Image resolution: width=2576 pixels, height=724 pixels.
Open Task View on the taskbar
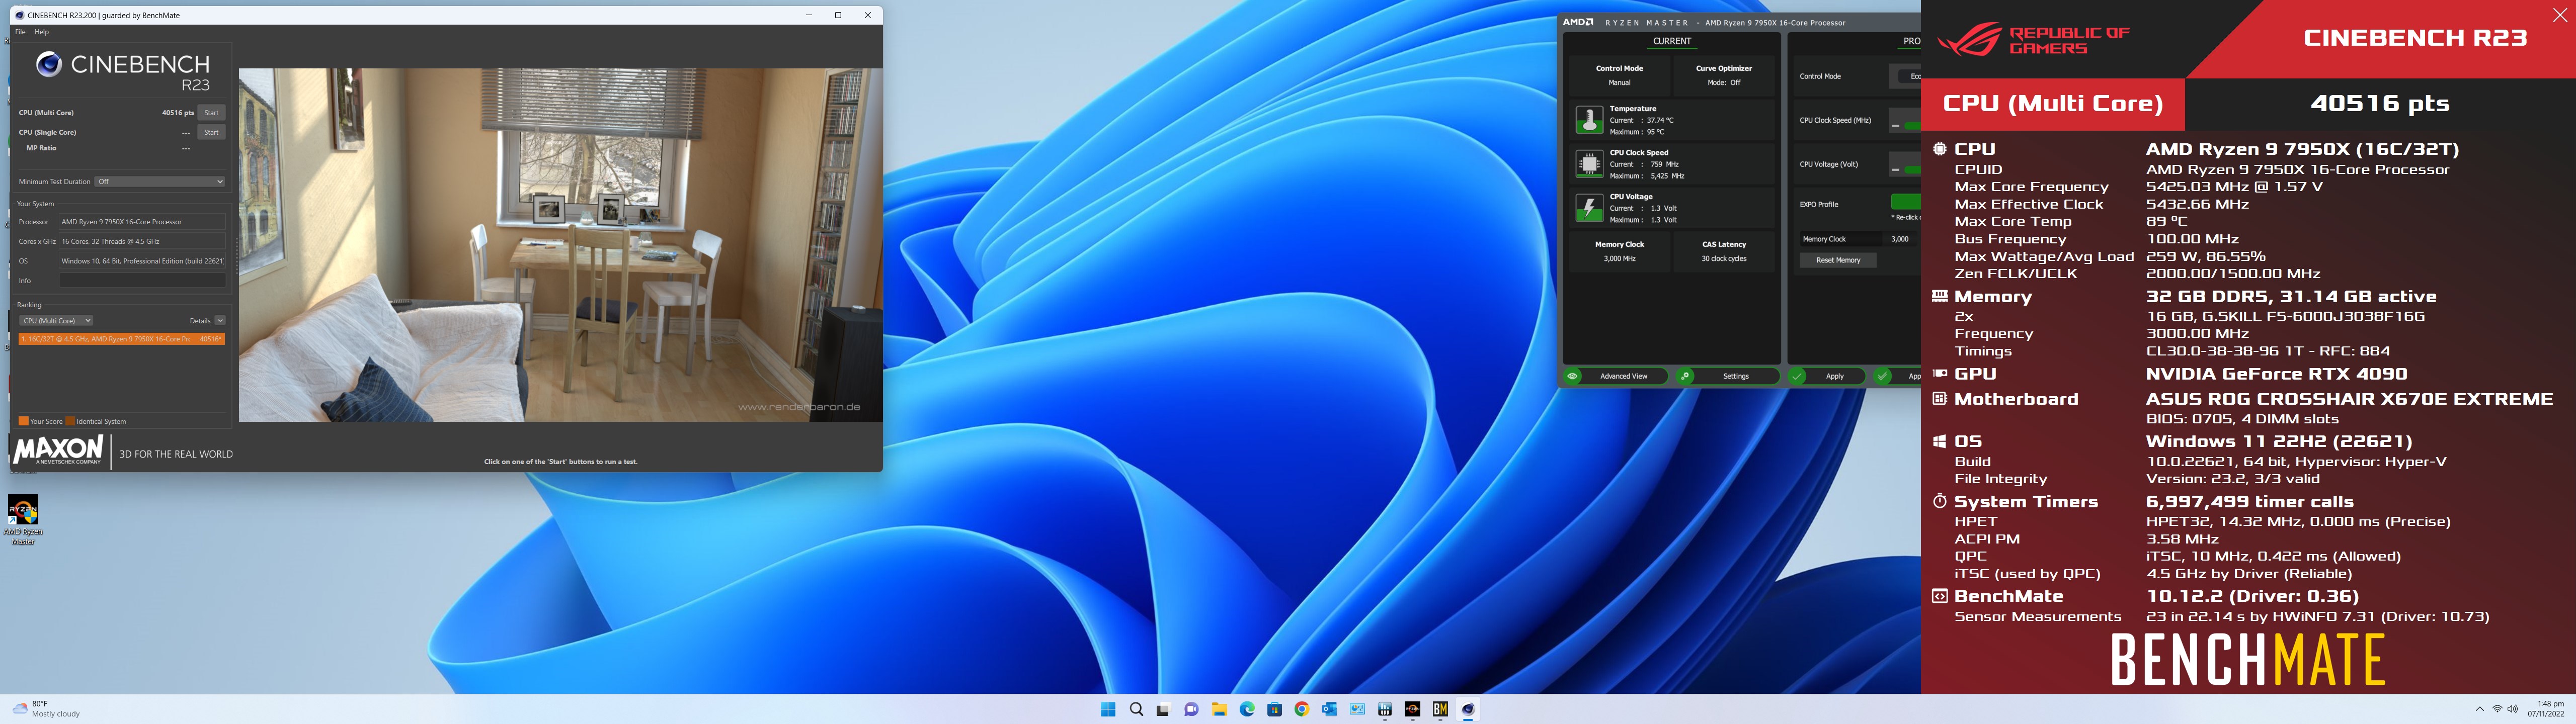coord(1163,709)
